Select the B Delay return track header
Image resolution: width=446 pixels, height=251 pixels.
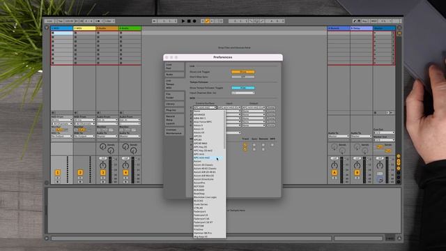click(x=361, y=29)
